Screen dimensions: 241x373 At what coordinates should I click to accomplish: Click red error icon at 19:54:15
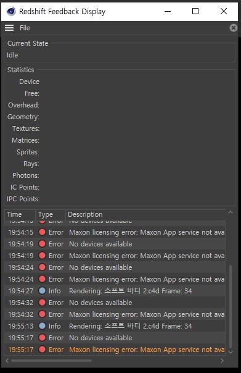tap(43, 232)
